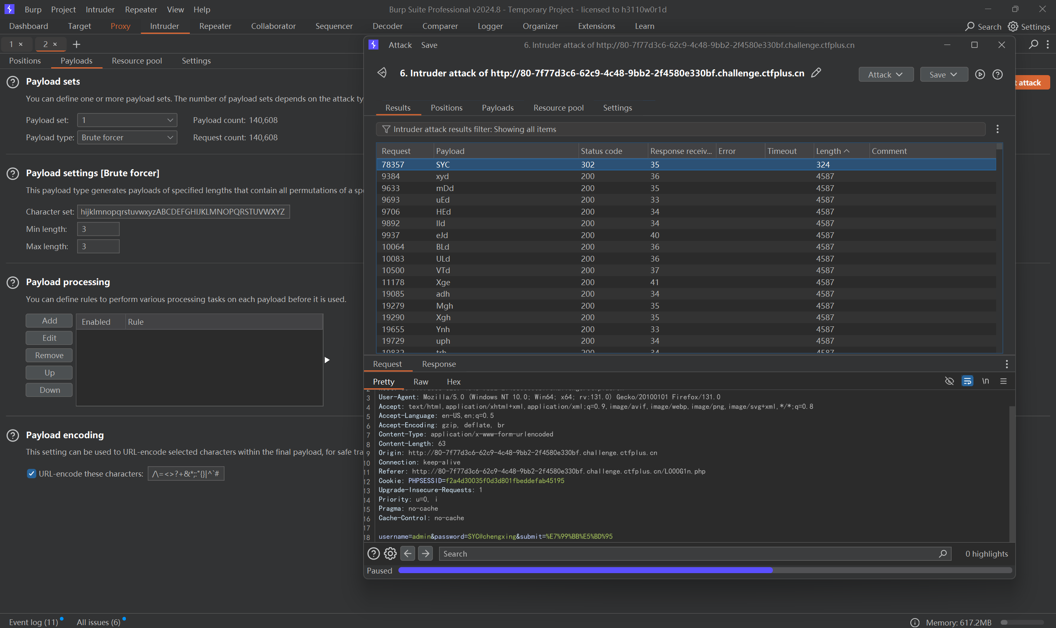Screen dimensions: 1056x628
Task: Open the Intruder menu in menu bar
Action: (100, 9)
